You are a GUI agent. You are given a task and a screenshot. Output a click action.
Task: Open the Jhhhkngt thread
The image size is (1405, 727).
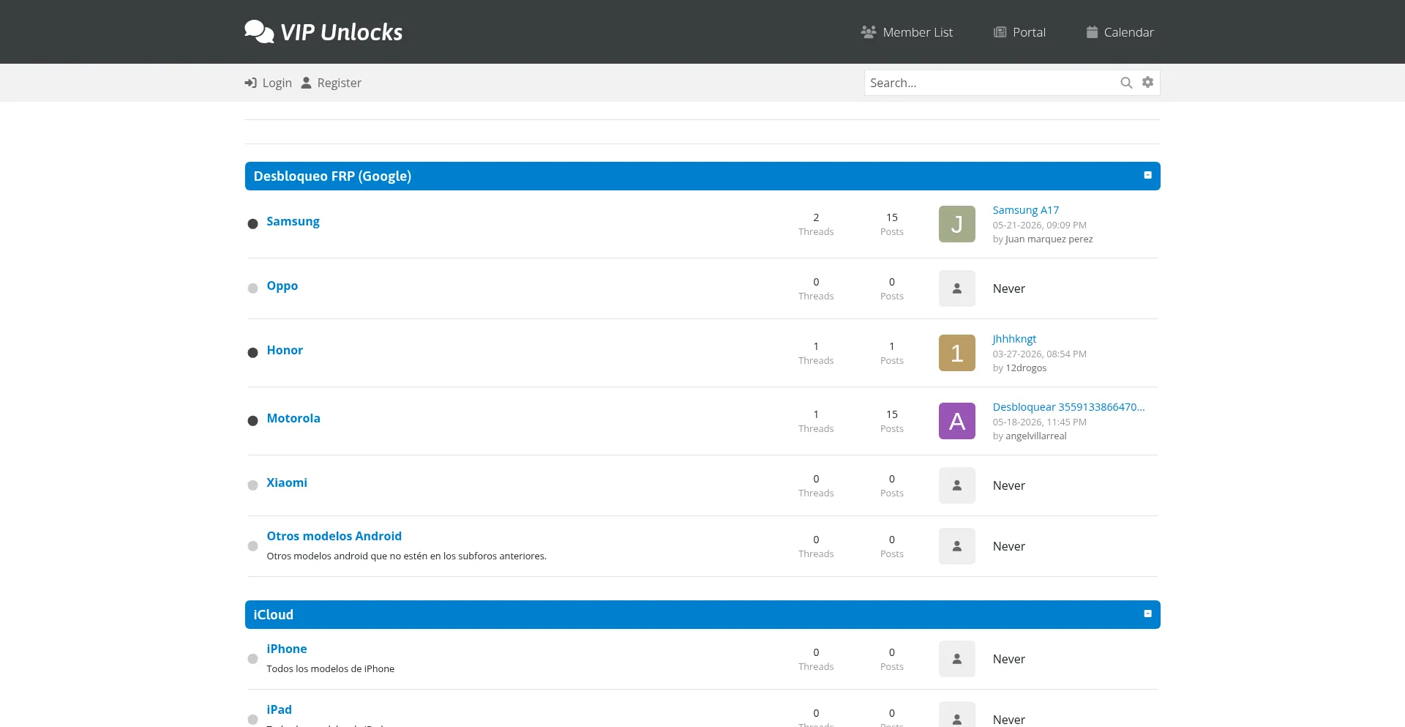[1014, 339]
